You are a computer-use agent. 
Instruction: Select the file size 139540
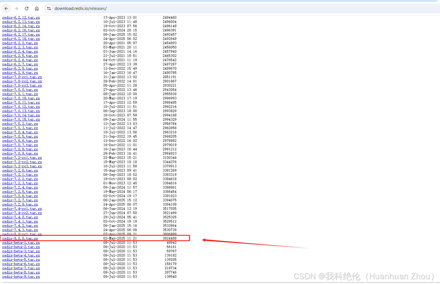[x=171, y=277]
